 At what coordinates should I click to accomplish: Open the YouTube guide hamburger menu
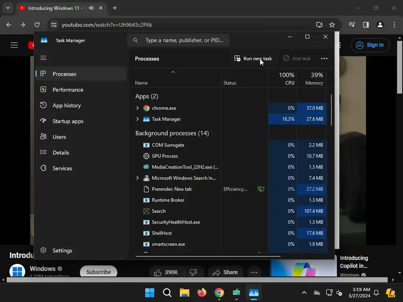point(14,45)
